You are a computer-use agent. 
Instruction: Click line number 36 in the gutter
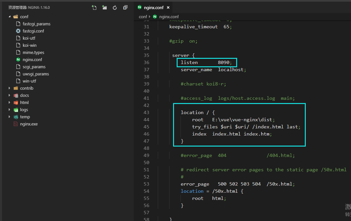pyautogui.click(x=146, y=62)
